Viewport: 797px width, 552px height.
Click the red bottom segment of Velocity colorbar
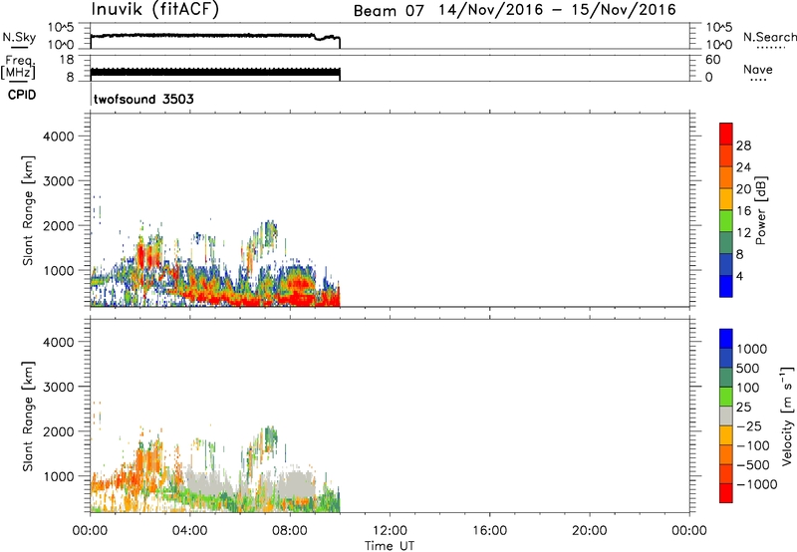726,493
